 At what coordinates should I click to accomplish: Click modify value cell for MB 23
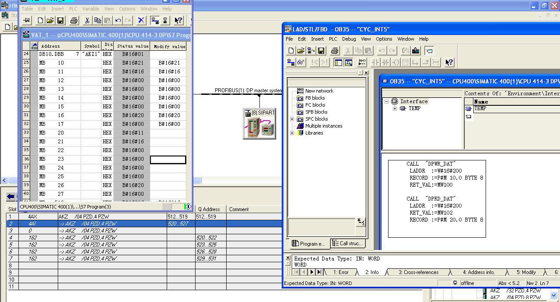(168, 160)
